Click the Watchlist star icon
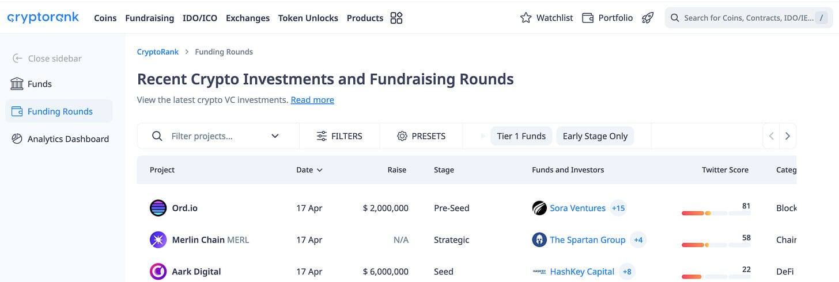 click(526, 18)
